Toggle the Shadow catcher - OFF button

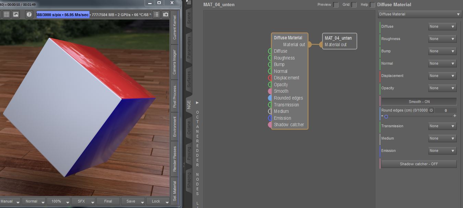click(419, 164)
